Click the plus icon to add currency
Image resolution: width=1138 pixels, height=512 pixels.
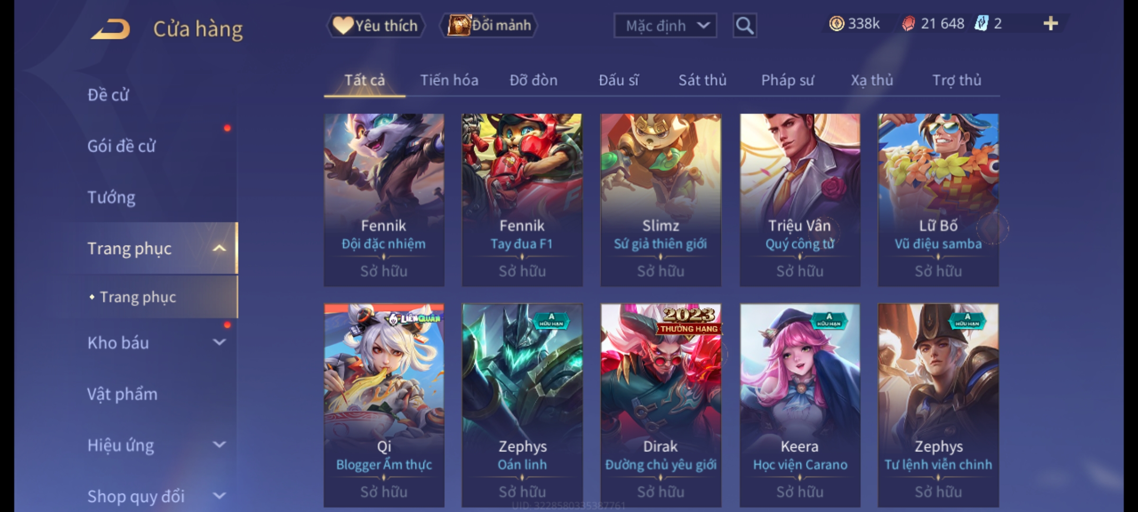1051,24
